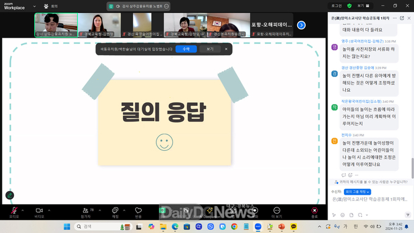Show next participant thumbnails with blue arrow

coord(301,26)
